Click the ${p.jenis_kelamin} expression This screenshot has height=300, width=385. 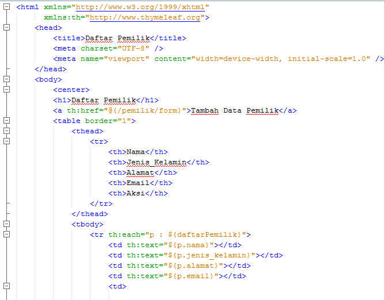209,255
